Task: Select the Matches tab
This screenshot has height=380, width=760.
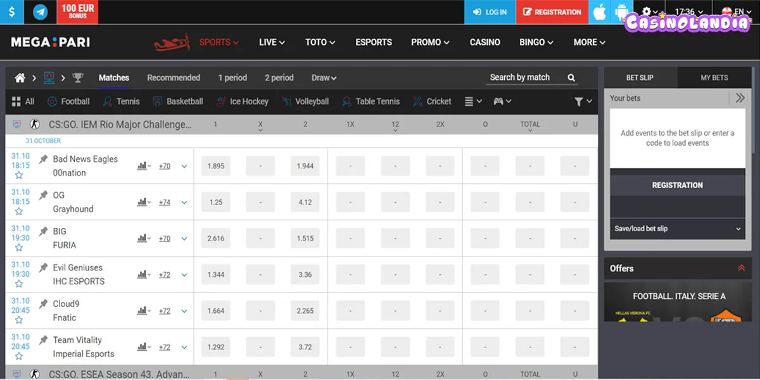Action: click(114, 78)
